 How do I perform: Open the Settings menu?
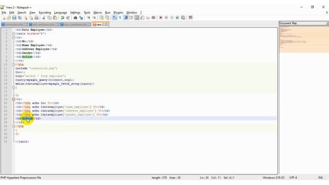tap(75, 12)
